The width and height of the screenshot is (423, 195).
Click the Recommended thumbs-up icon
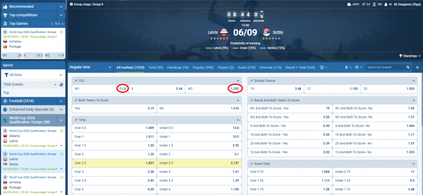pyautogui.click(x=5, y=6)
